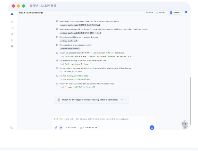Click 'Read the business registration markdown file' step text
This screenshot has width=198, height=151.
(x=89, y=21)
